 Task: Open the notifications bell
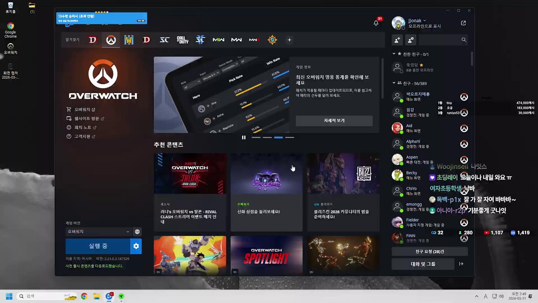click(x=376, y=23)
